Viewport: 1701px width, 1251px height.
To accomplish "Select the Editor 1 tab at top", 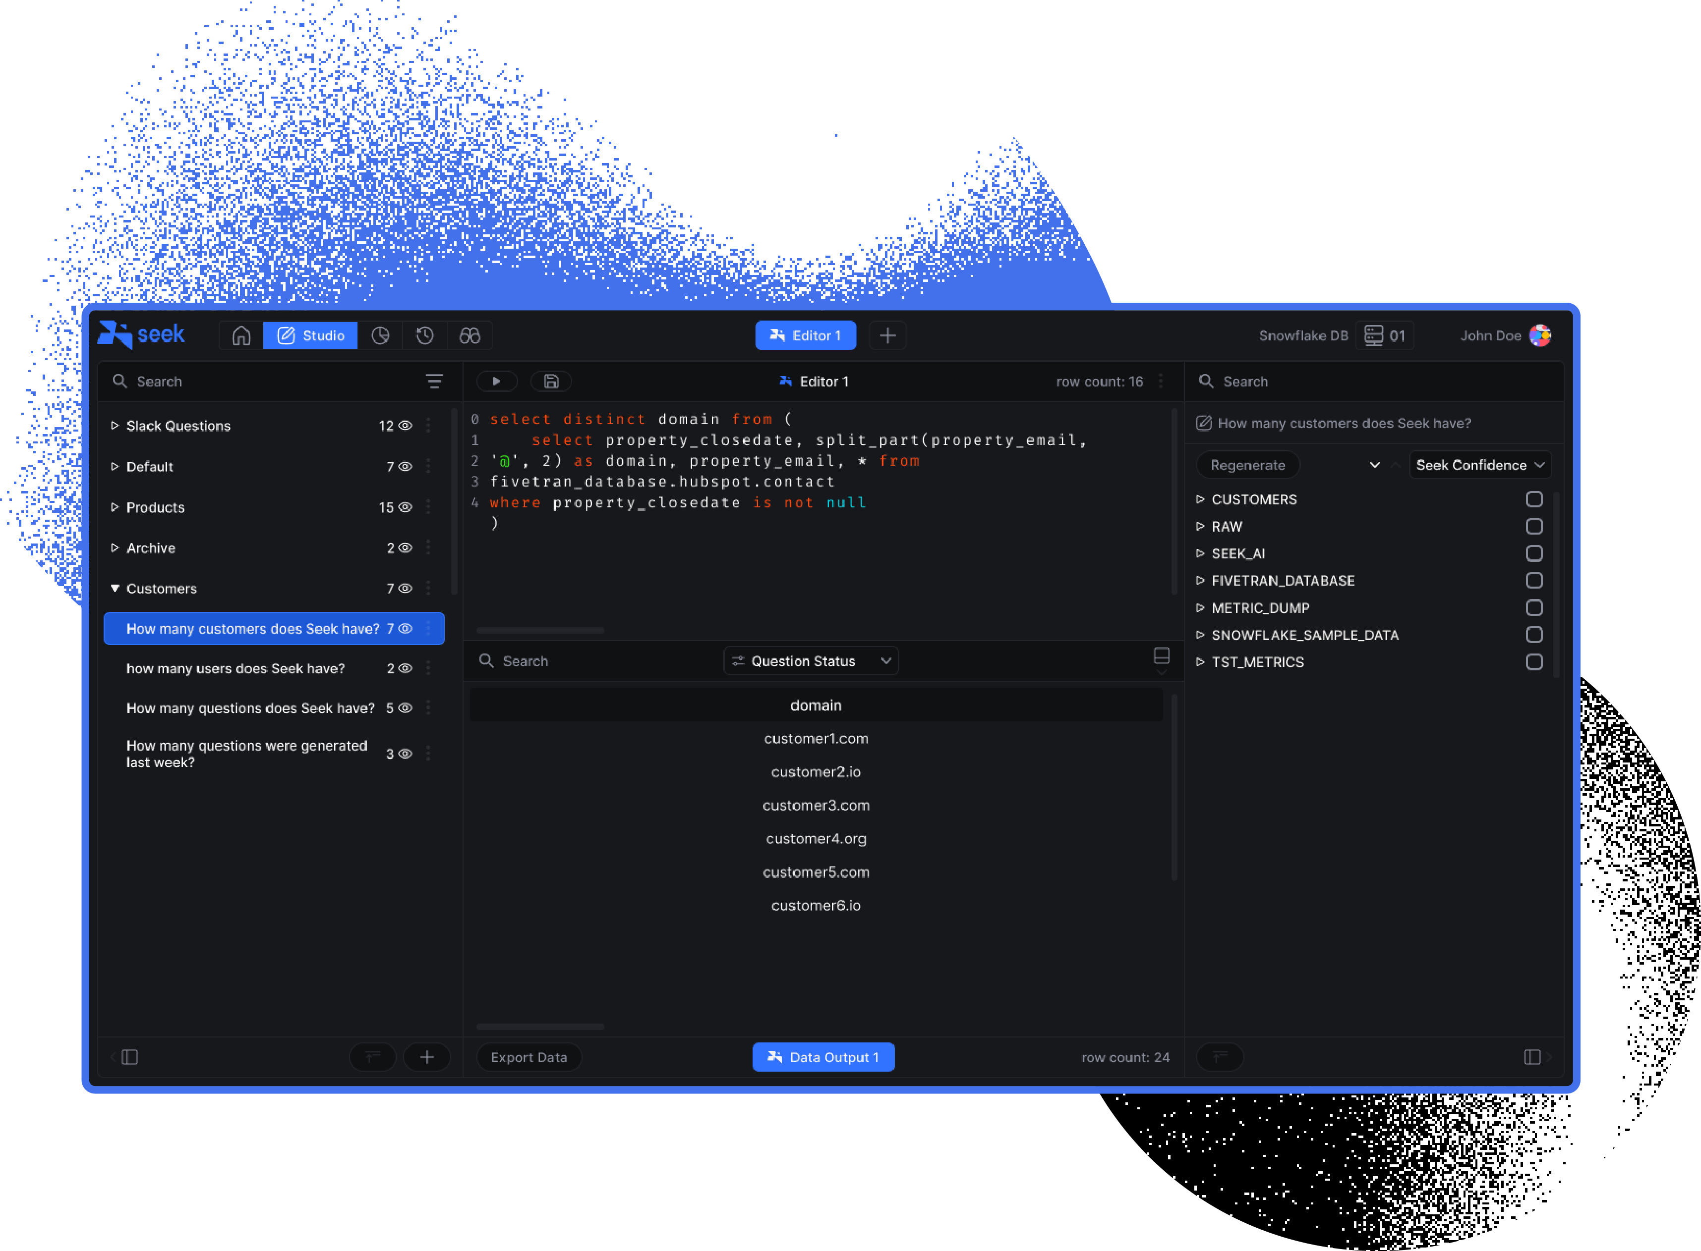I will (806, 335).
